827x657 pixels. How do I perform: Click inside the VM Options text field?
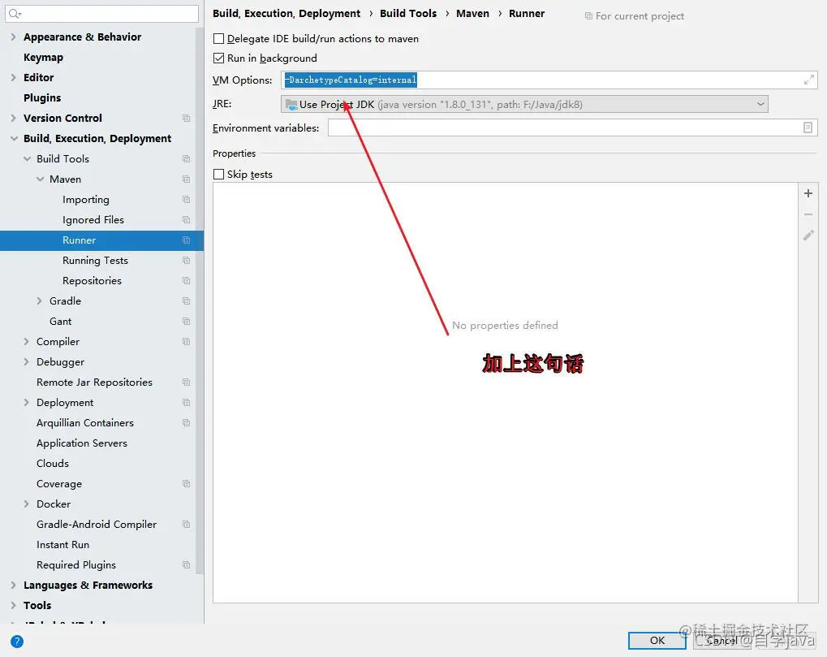(x=549, y=80)
